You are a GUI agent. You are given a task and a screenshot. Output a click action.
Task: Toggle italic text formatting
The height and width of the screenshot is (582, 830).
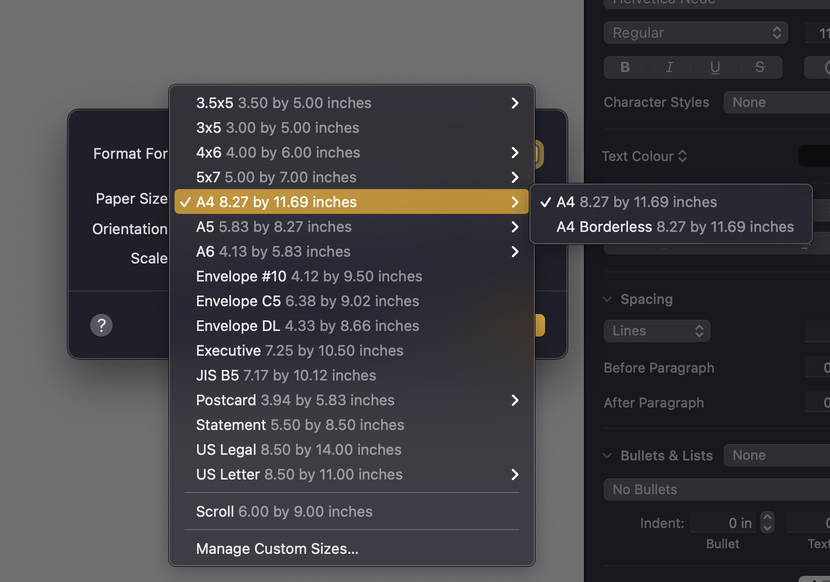coord(670,68)
